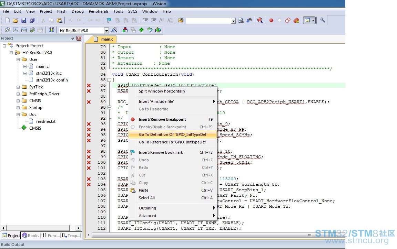
Task: Open the Advanced submenu
Action: coord(173,216)
